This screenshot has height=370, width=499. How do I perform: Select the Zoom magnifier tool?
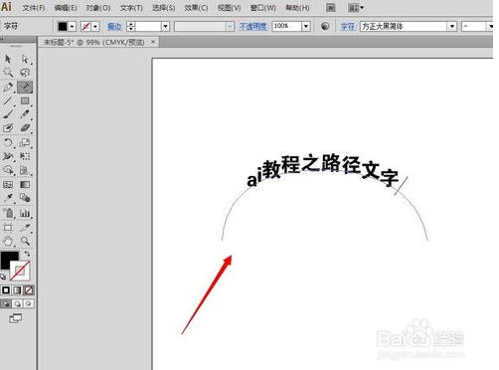(x=25, y=241)
